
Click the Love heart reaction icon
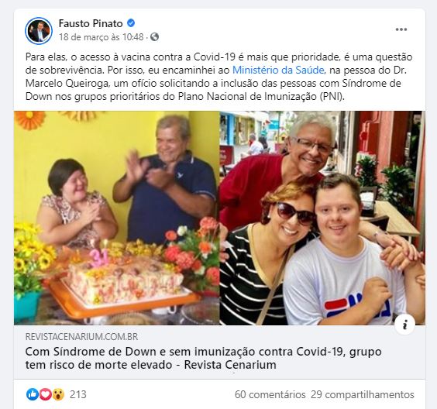(46, 394)
